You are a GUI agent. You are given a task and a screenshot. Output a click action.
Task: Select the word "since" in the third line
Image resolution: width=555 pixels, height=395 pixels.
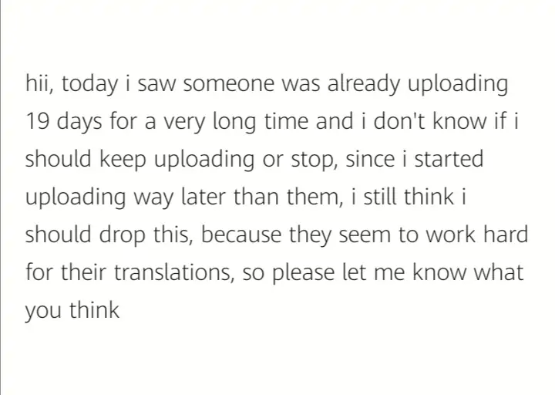(x=370, y=159)
